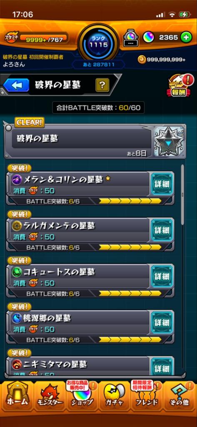The width and height of the screenshot is (197, 427).
Task: Show 詳細 for ラルガメンテの星墓
Action: [x=162, y=230]
